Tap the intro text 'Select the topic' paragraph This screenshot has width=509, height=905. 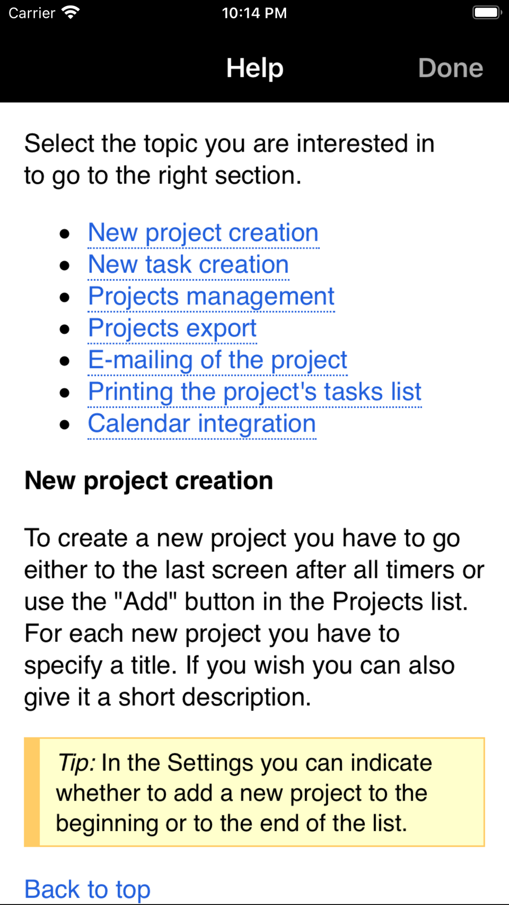(x=229, y=160)
